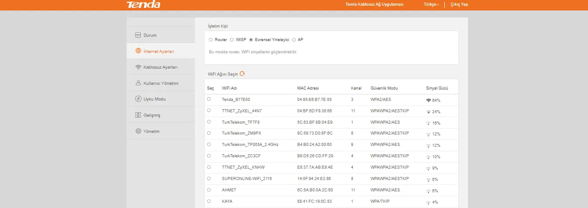The image size is (588, 208).
Task: Click MAC address B8:D5:26:CD:FF:29
Action: pyautogui.click(x=315, y=156)
